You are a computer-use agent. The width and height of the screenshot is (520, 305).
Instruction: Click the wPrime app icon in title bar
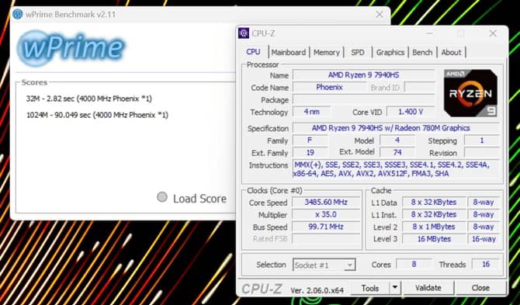coord(18,14)
